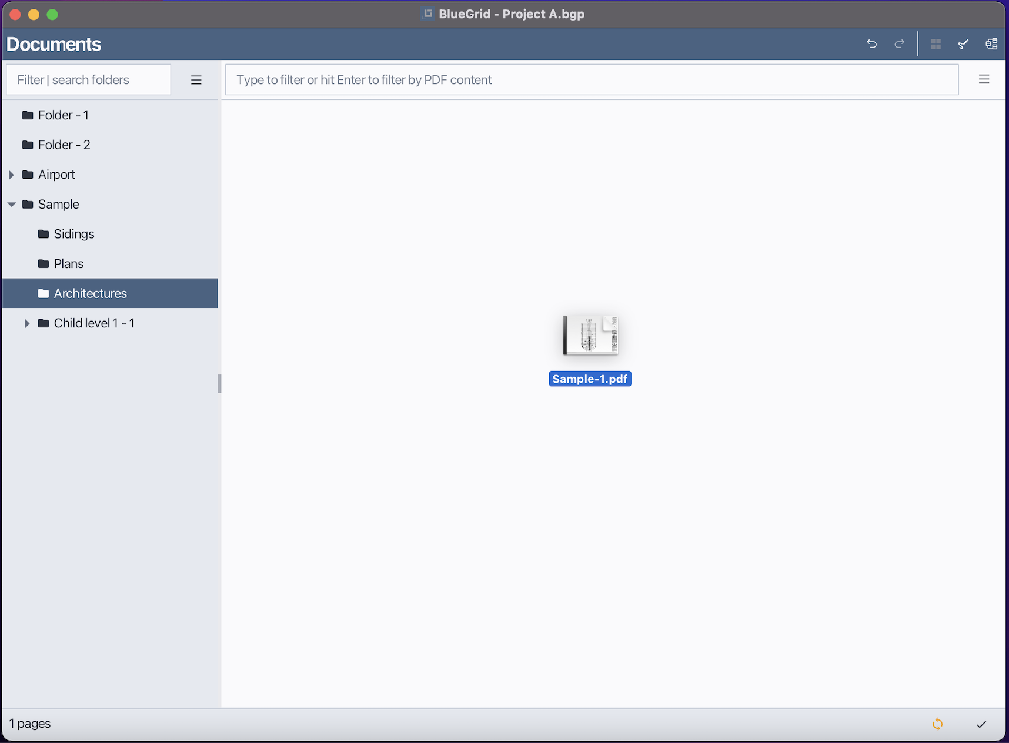Open the folder filter options menu icon
This screenshot has height=743, width=1009.
tap(196, 79)
